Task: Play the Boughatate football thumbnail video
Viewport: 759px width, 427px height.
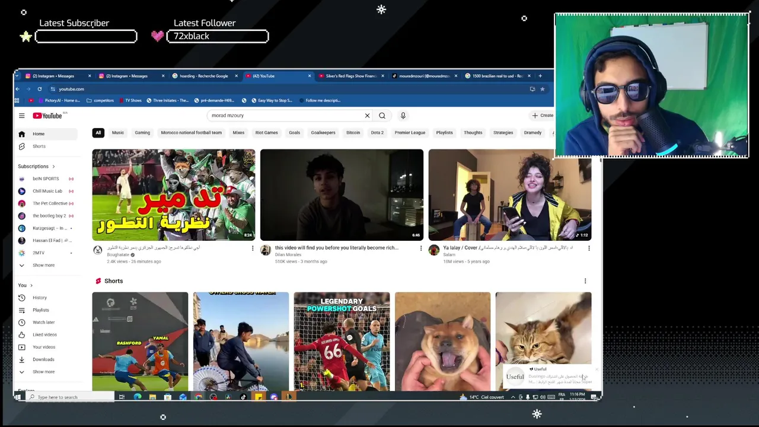Action: (174, 195)
